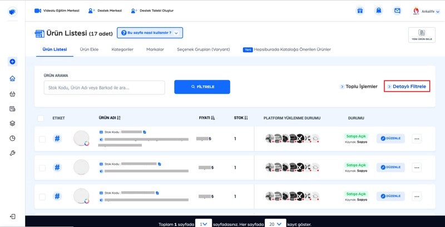Click the second row's hashtag label icon
The height and width of the screenshot is (227, 445).
(x=57, y=167)
